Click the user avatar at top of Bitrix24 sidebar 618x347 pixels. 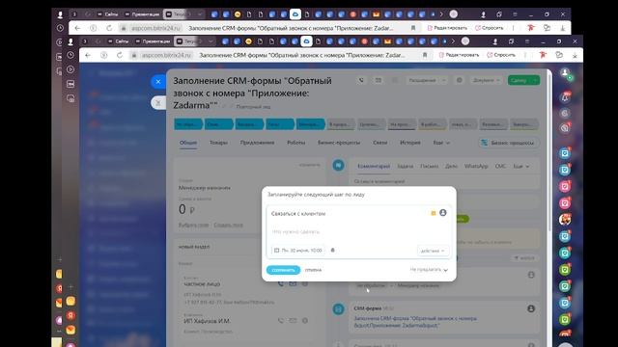(x=565, y=73)
